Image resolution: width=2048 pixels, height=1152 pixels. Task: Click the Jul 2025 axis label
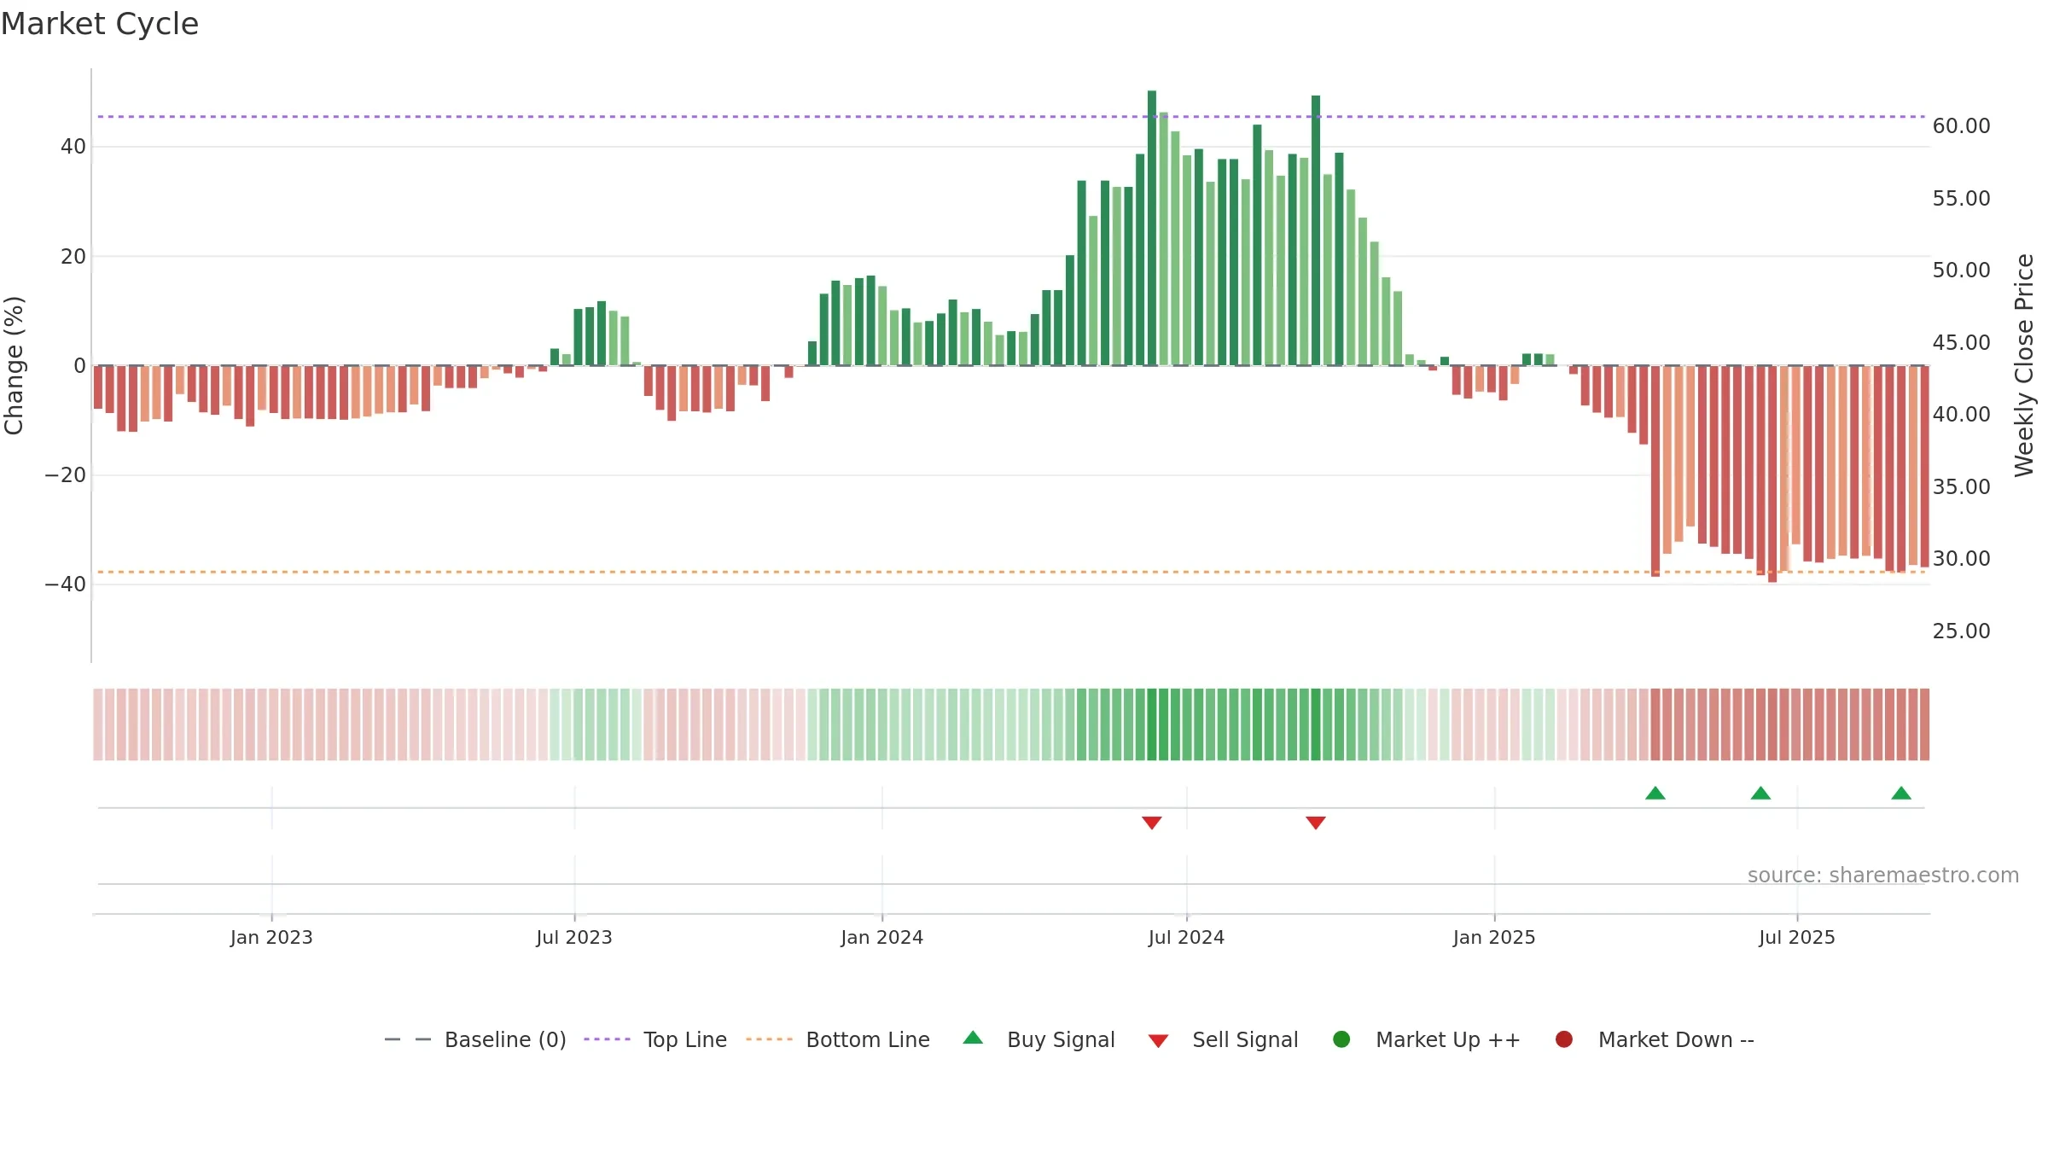click(x=1797, y=937)
